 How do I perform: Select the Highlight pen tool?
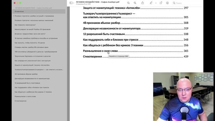[x=151, y=3]
